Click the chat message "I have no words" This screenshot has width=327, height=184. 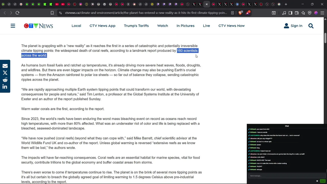(262, 132)
